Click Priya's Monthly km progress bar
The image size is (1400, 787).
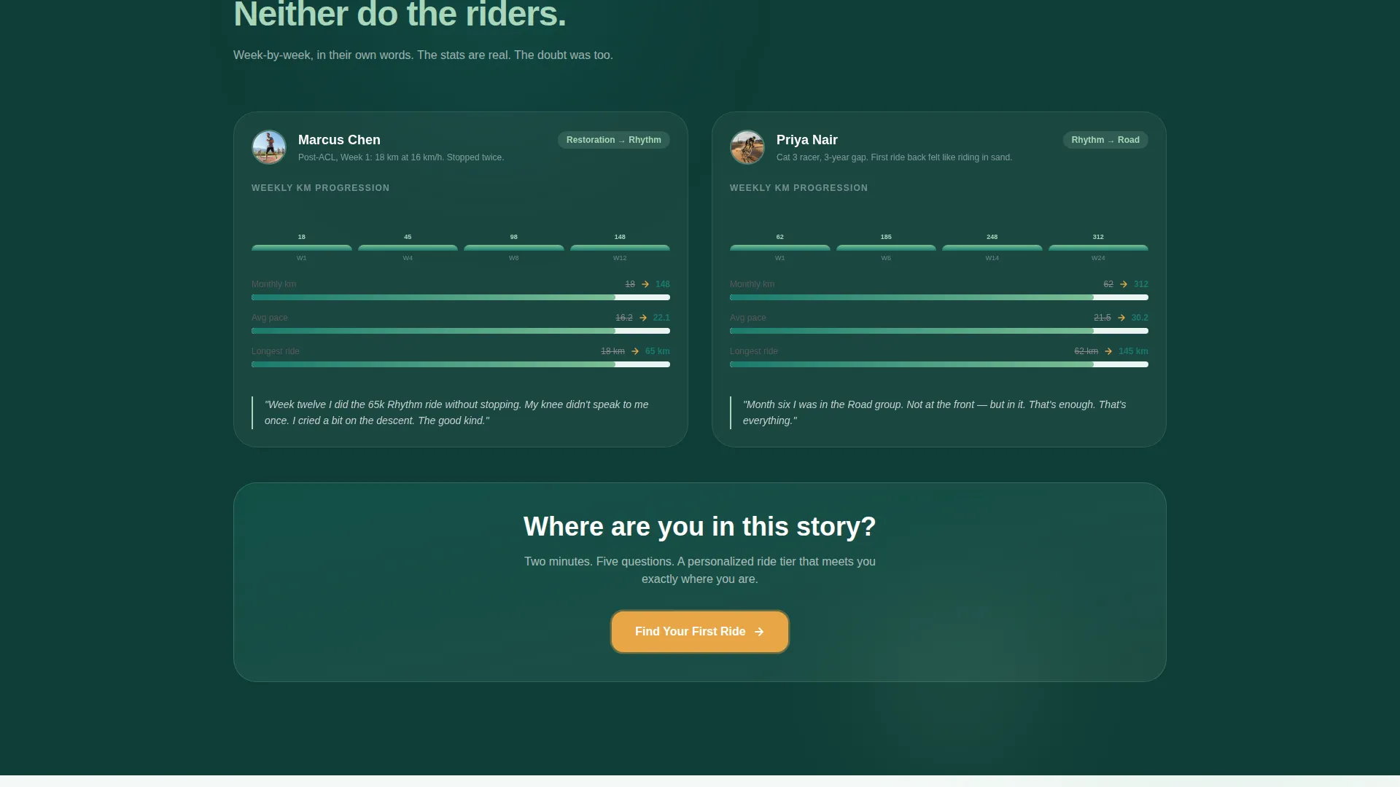coord(939,297)
